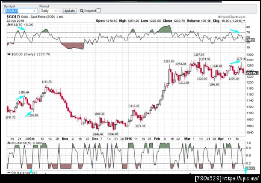The image size is (261, 183).
Task: Click the magnifier icon beside Inspect
Action: point(82,11)
